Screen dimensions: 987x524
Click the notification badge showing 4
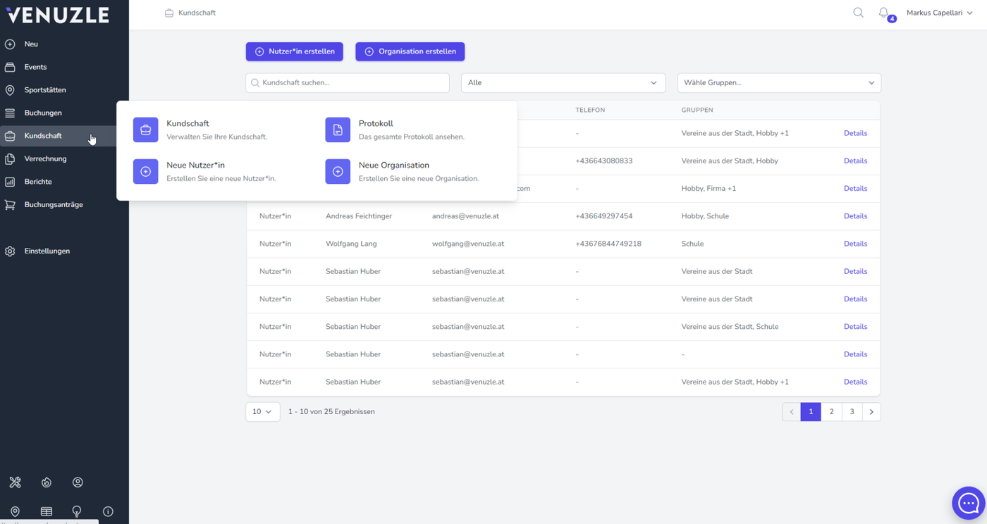[892, 19]
